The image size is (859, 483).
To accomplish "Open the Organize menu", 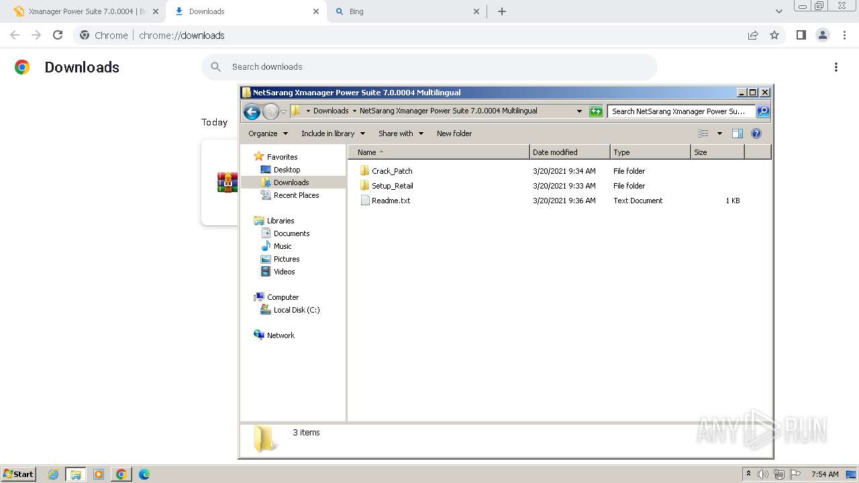I will pyautogui.click(x=268, y=133).
